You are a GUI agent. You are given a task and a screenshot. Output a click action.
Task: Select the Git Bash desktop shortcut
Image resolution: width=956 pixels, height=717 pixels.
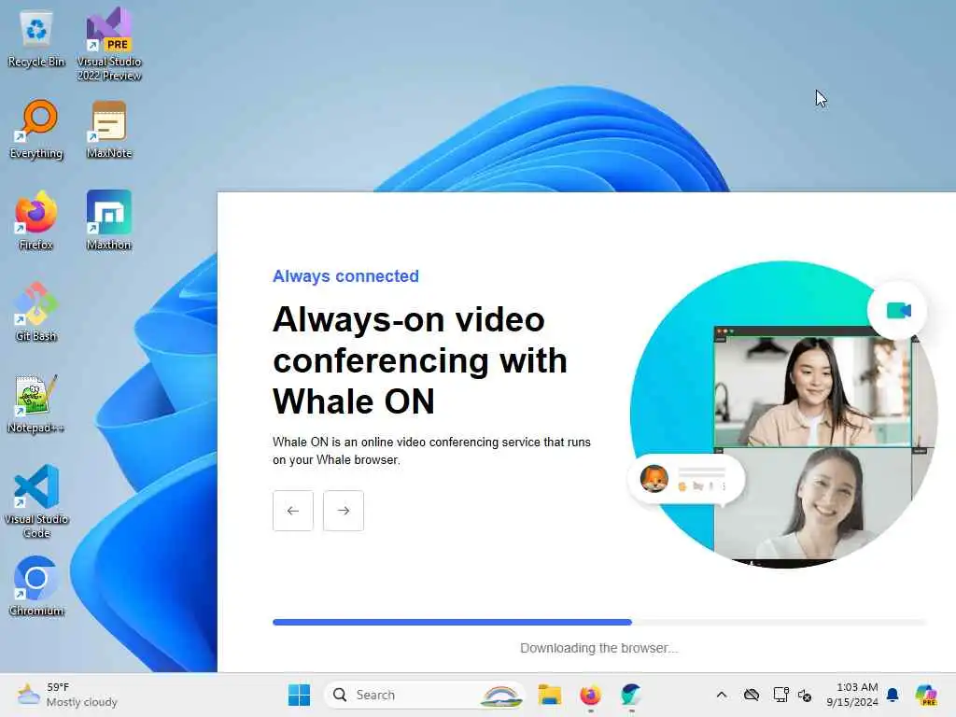[x=36, y=312]
